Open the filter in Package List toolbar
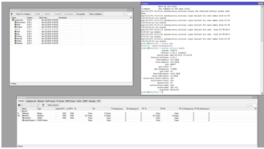Screen dimensions: 264x149 point(12,14)
